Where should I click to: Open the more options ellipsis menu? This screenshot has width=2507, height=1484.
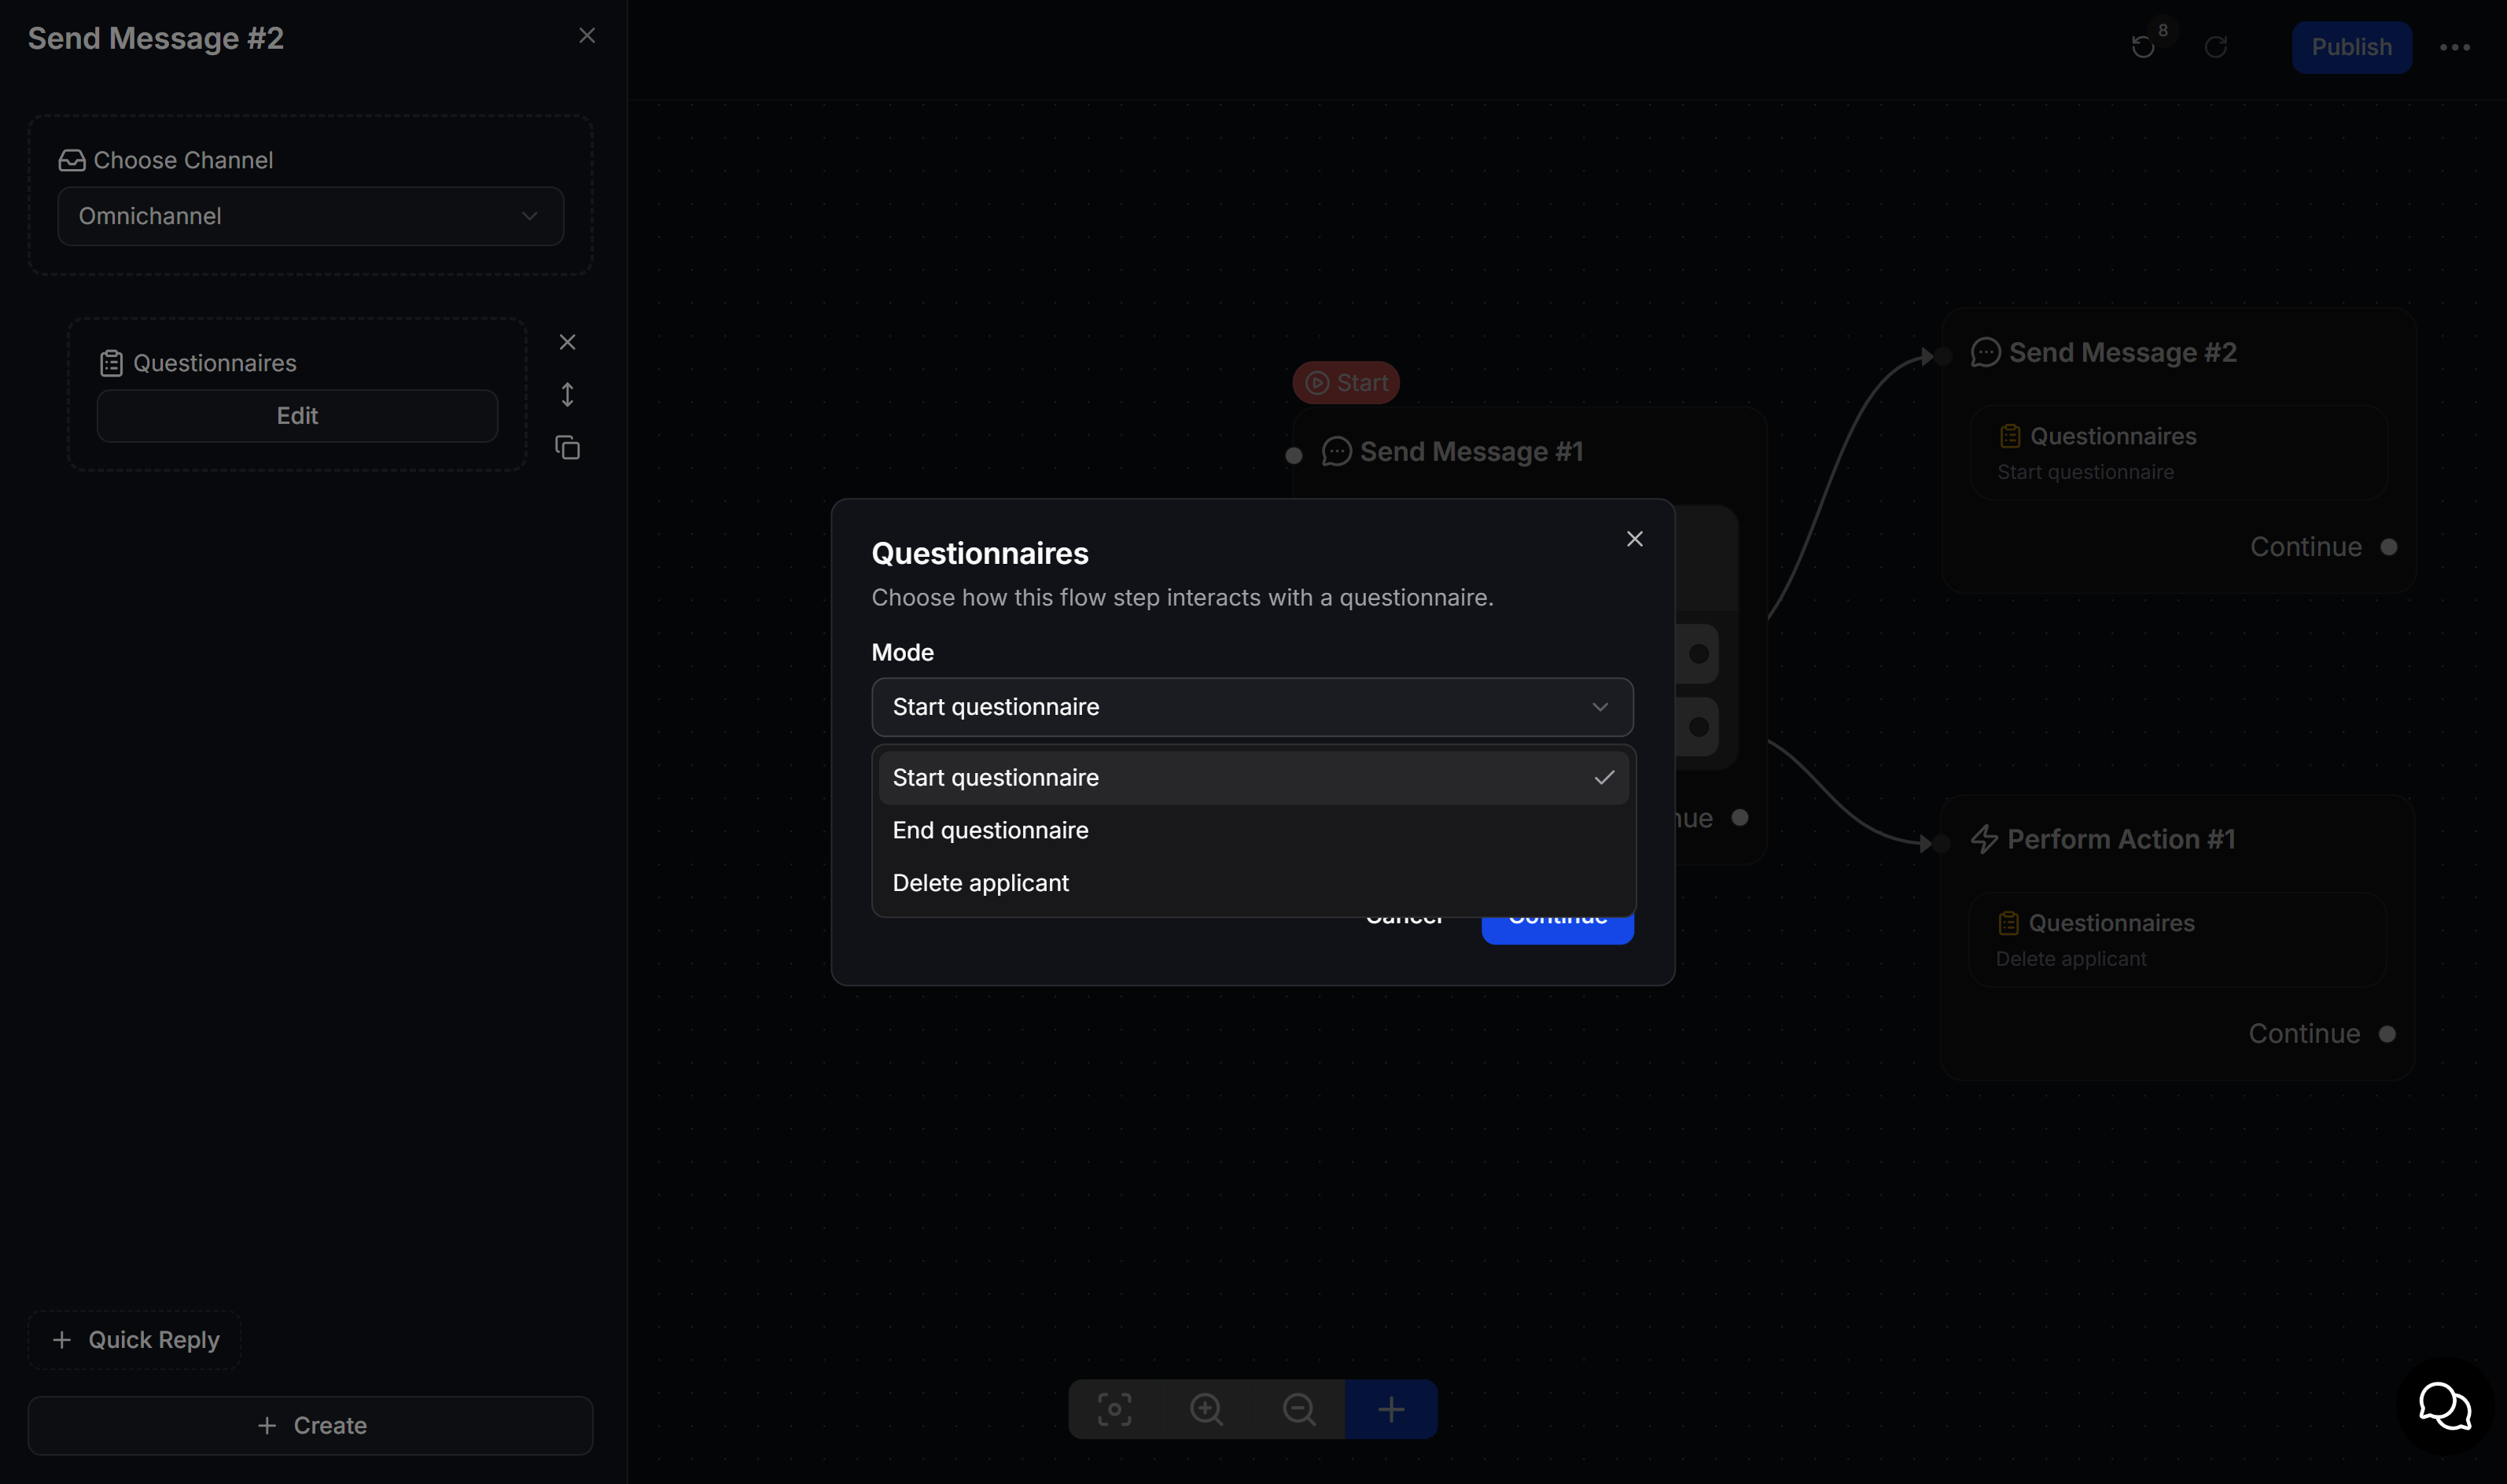pos(2455,47)
